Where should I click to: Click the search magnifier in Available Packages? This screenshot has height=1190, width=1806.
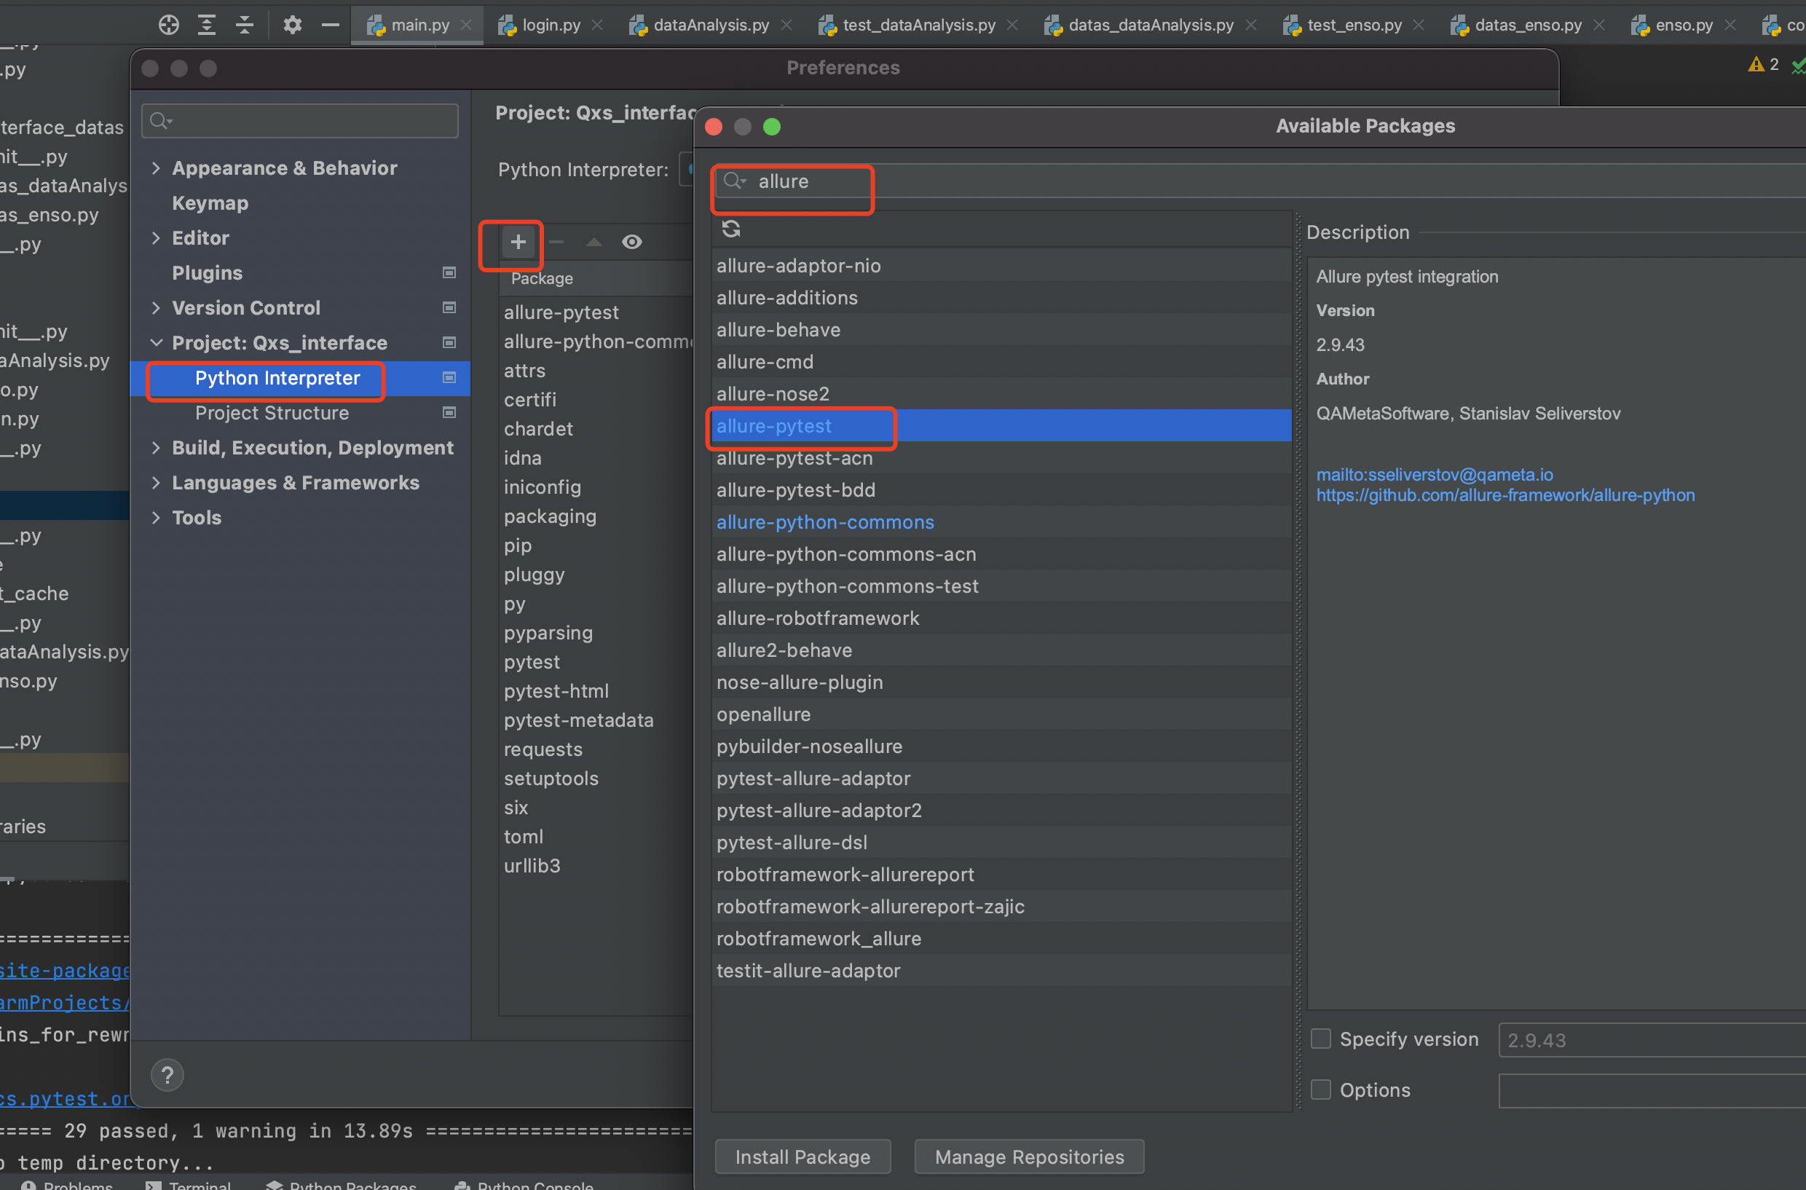pos(733,181)
